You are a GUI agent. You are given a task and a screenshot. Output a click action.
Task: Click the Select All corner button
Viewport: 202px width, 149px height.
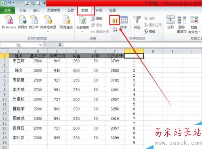coord(4,51)
